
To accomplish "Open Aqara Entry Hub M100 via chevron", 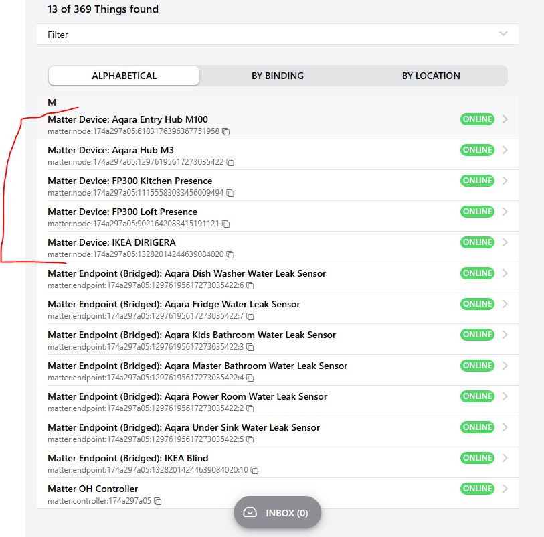I will point(505,119).
